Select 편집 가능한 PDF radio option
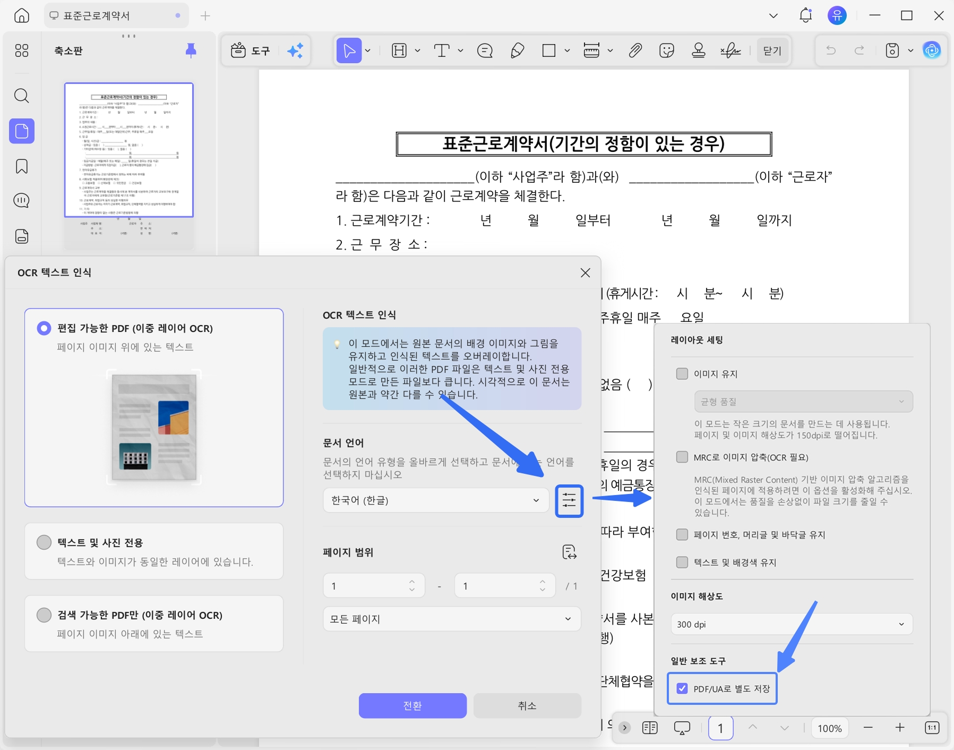This screenshot has width=954, height=750. 44,328
